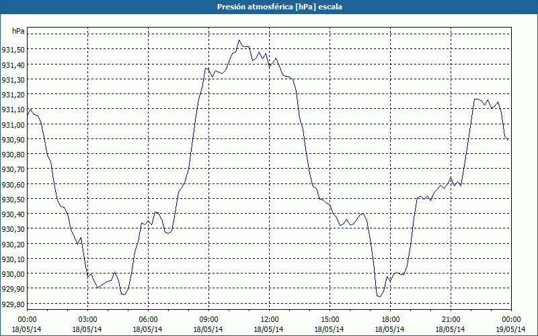Click the curve's starting point at the left edge
Viewport: 538px width, 336px height.
28,116
